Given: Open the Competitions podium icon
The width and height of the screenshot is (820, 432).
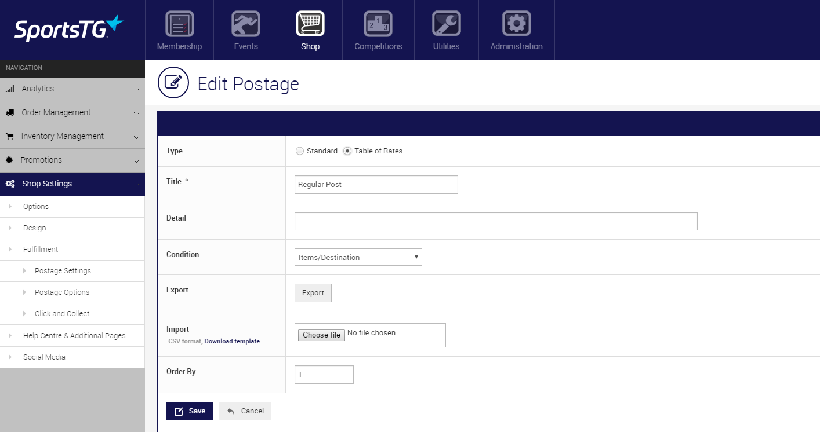Looking at the screenshot, I should 378,24.
